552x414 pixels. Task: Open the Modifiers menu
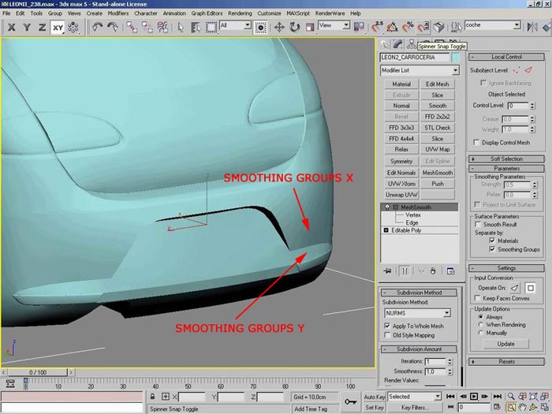point(118,13)
